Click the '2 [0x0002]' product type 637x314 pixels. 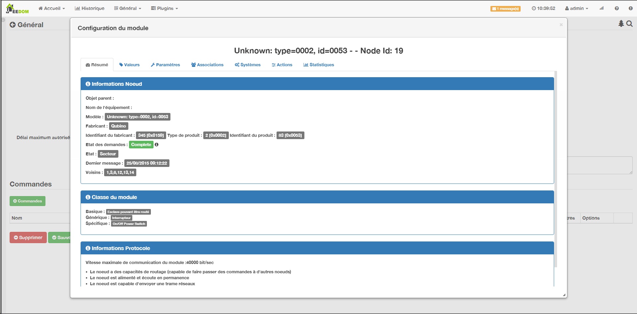(216, 135)
